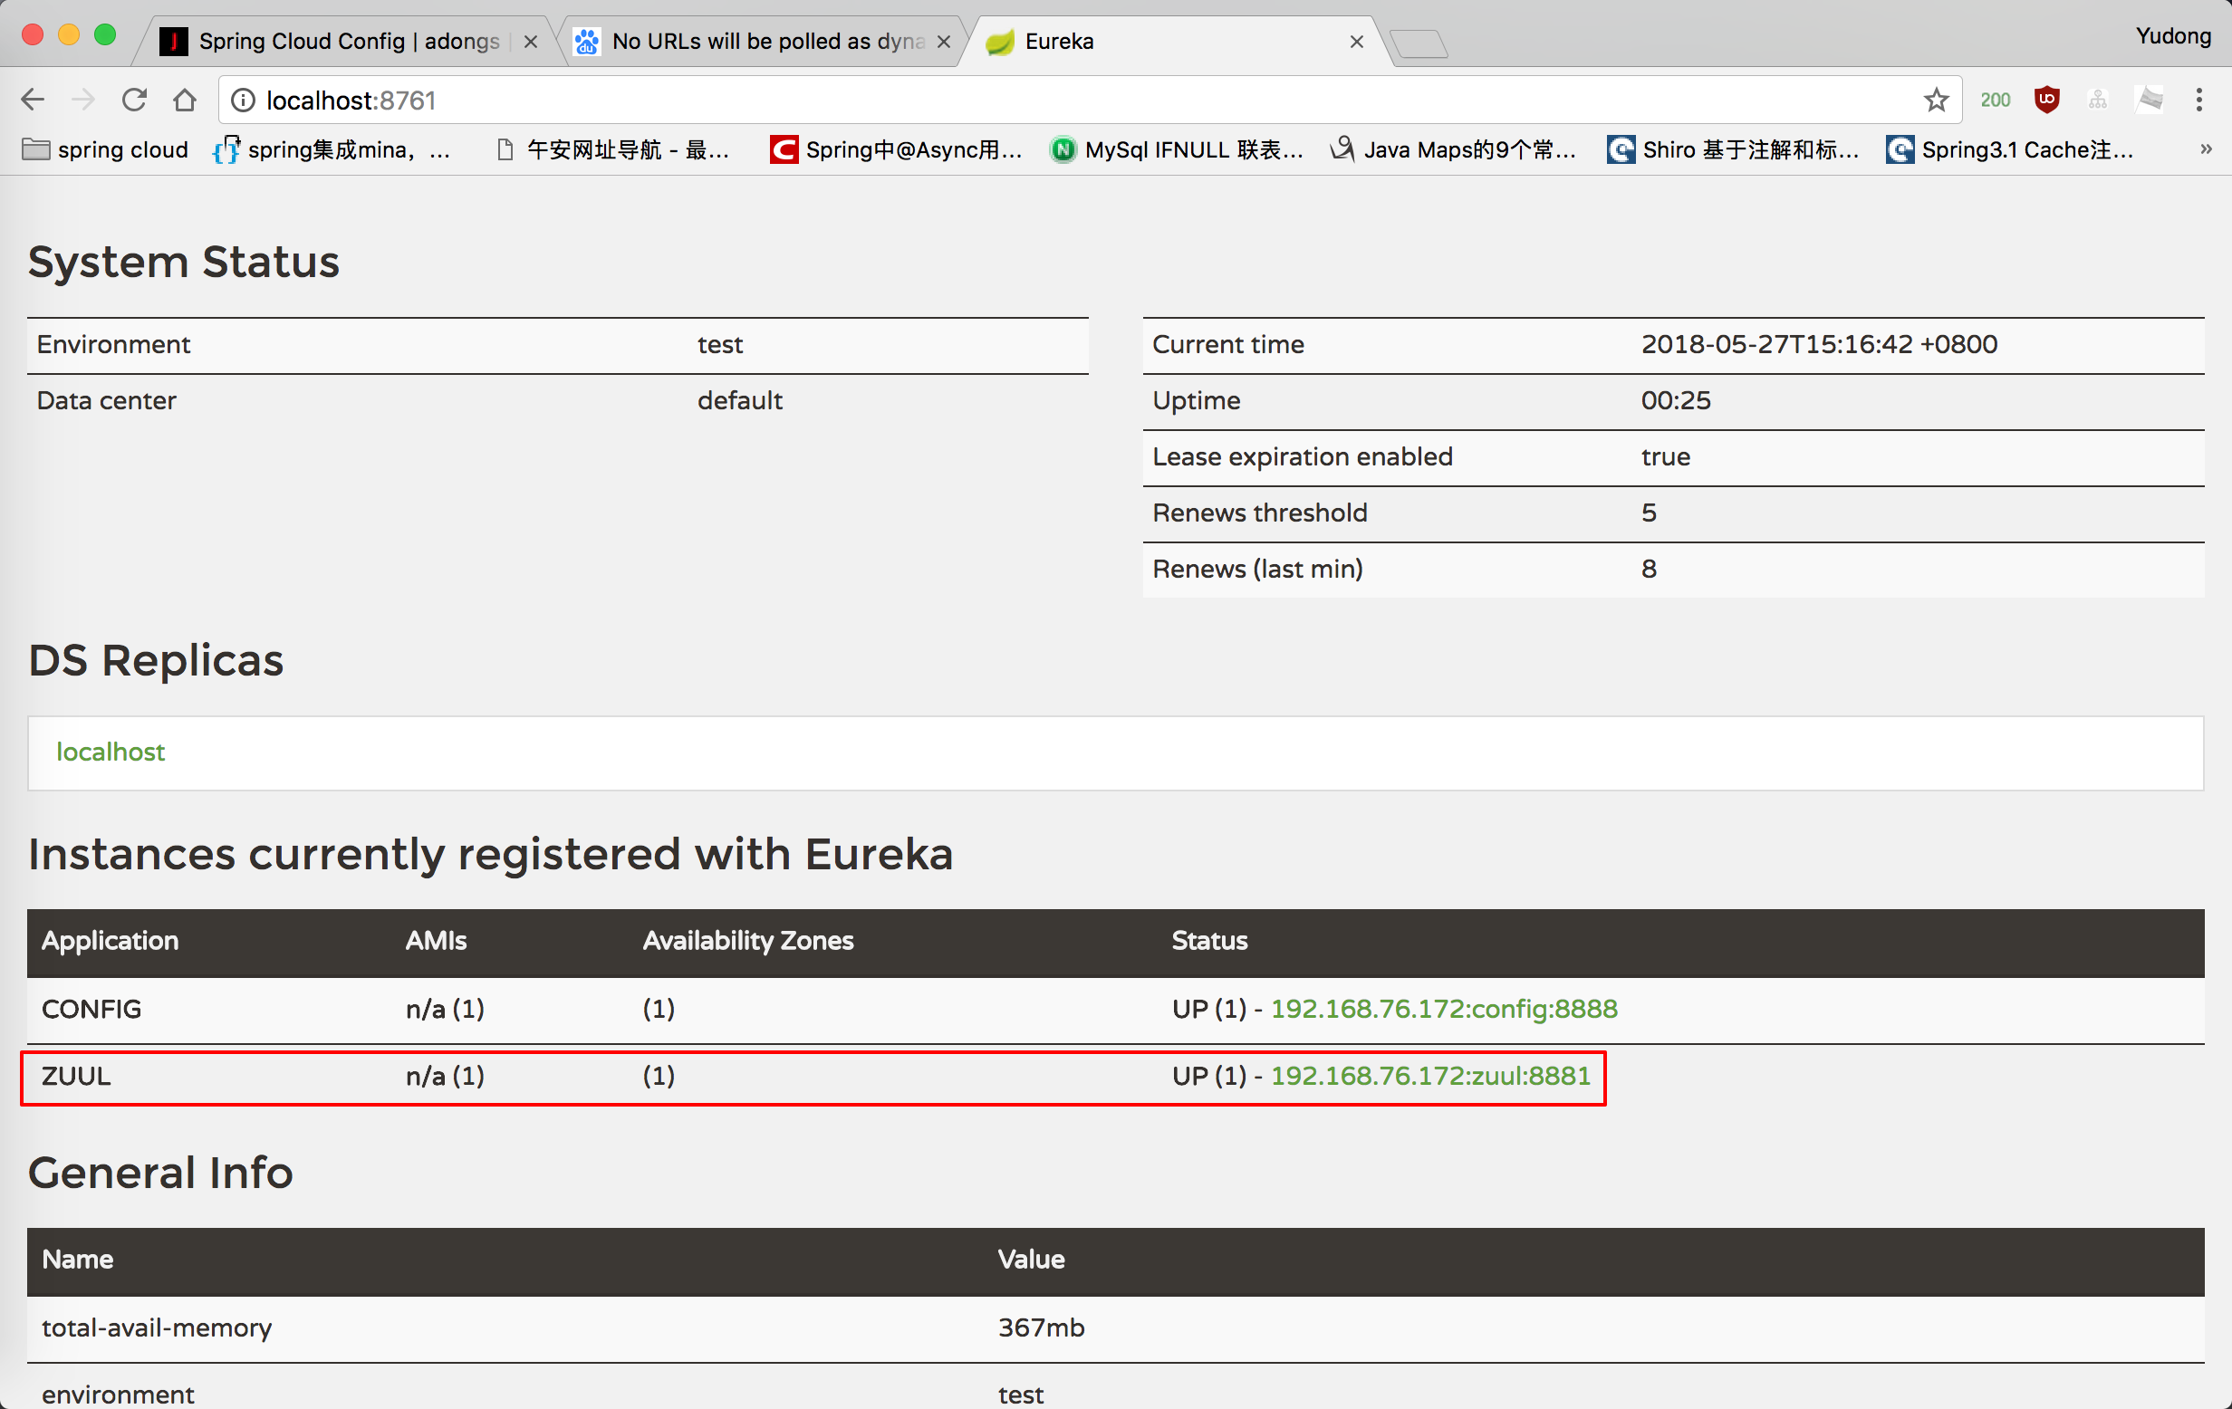Screen dimensions: 2232x1409
Task: Bookmark this page with the star icon
Action: 1936,100
